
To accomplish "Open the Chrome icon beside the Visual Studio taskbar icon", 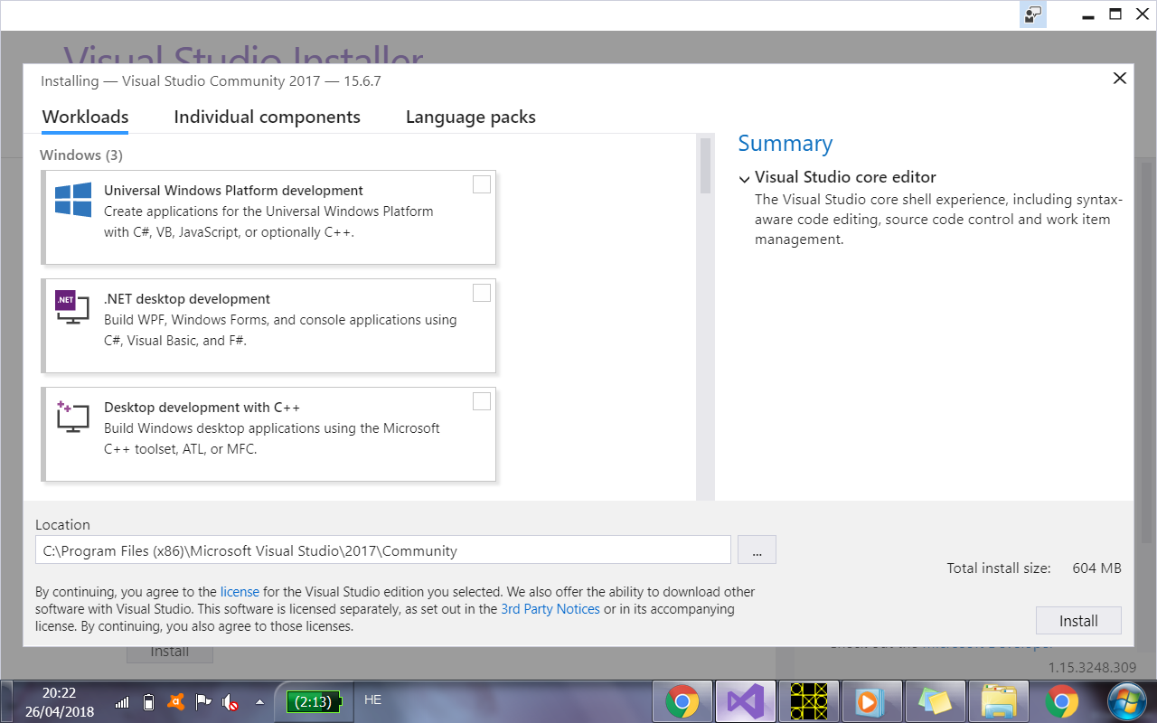I will 682,701.
